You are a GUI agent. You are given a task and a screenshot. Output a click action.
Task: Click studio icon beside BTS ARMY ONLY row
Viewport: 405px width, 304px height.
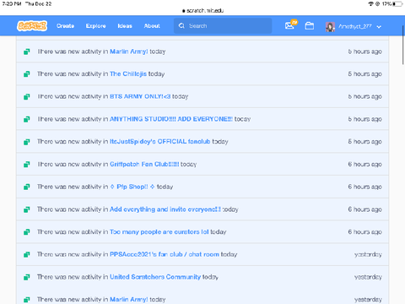click(x=26, y=96)
